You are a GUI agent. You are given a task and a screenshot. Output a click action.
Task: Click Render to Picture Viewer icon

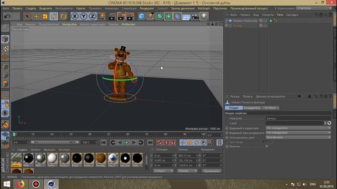coord(121,16)
